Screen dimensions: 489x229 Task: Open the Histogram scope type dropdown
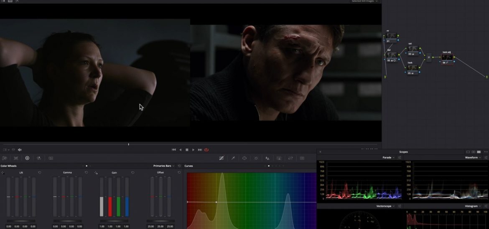point(473,206)
